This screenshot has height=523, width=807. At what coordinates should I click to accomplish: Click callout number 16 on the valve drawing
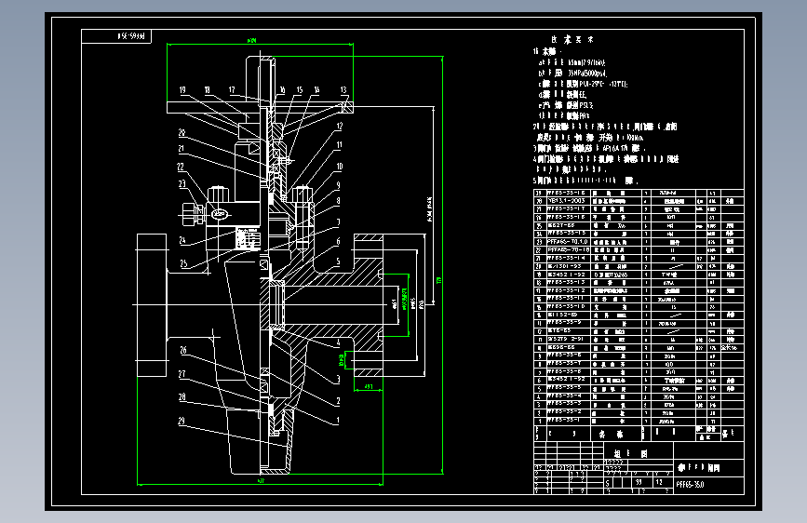coord(282,89)
